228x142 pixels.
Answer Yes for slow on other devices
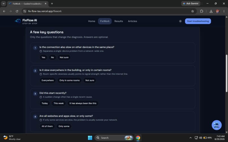click(x=43, y=57)
